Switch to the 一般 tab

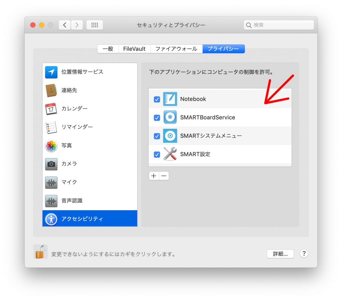[108, 49]
